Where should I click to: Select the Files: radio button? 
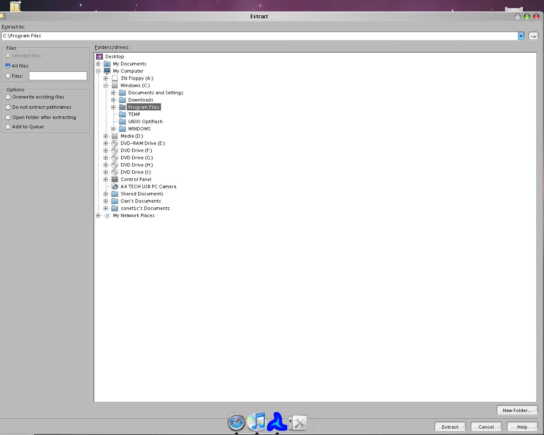coord(8,76)
